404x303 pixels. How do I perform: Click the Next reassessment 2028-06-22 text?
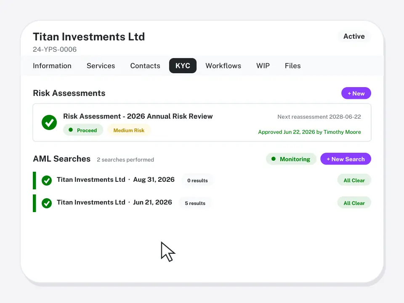[x=319, y=117]
